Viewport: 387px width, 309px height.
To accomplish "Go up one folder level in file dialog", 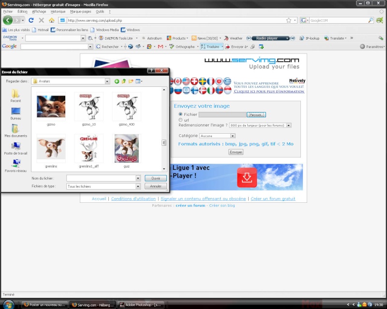I will coord(124,81).
